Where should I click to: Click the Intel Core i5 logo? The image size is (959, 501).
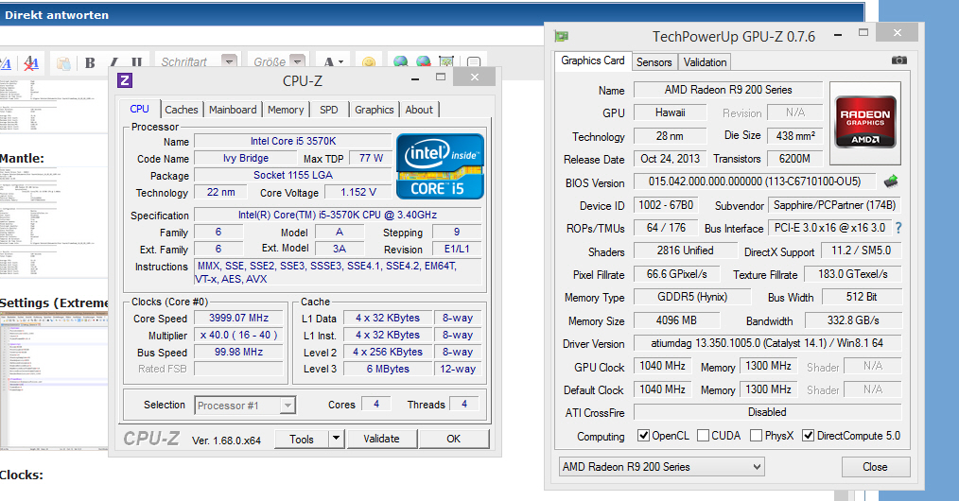[x=440, y=166]
